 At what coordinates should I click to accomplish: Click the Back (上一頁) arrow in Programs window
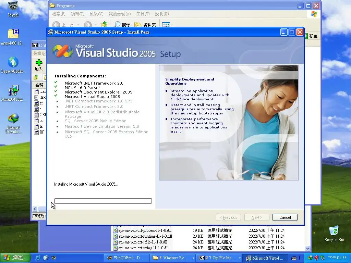(x=56, y=25)
